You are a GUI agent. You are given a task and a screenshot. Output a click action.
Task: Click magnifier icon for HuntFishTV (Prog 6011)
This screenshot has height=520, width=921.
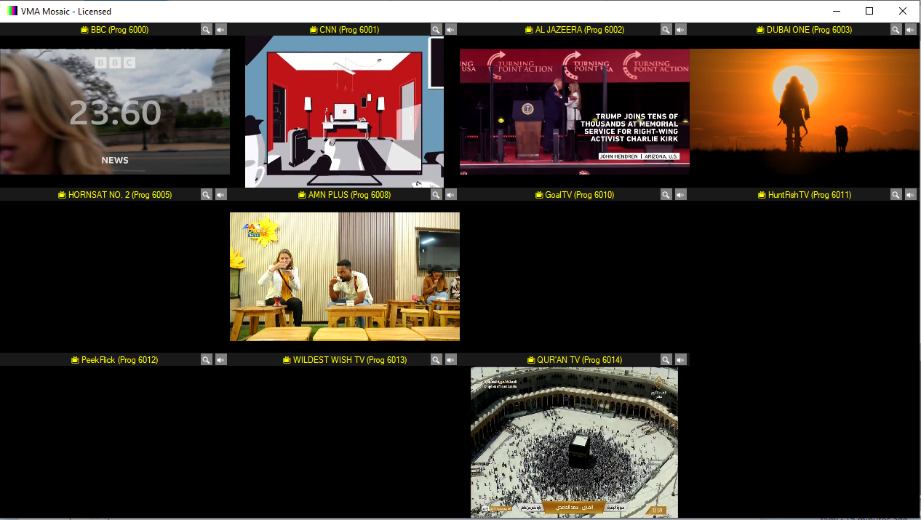coord(896,195)
